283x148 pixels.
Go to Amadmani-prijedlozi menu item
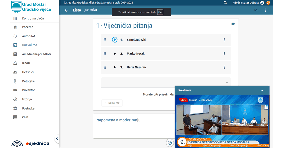(x=36, y=54)
